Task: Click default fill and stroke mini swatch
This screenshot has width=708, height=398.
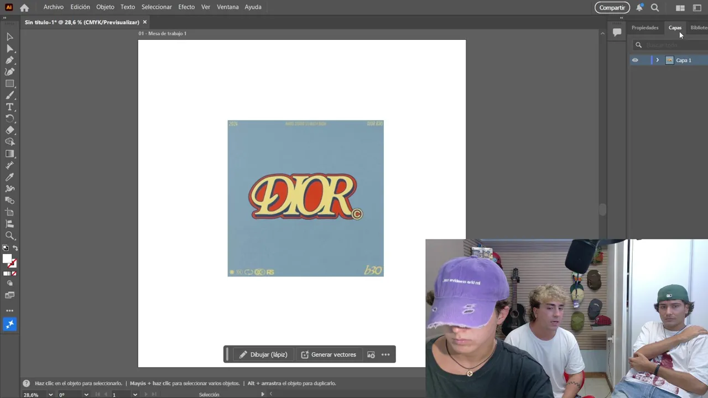Action: [4, 248]
